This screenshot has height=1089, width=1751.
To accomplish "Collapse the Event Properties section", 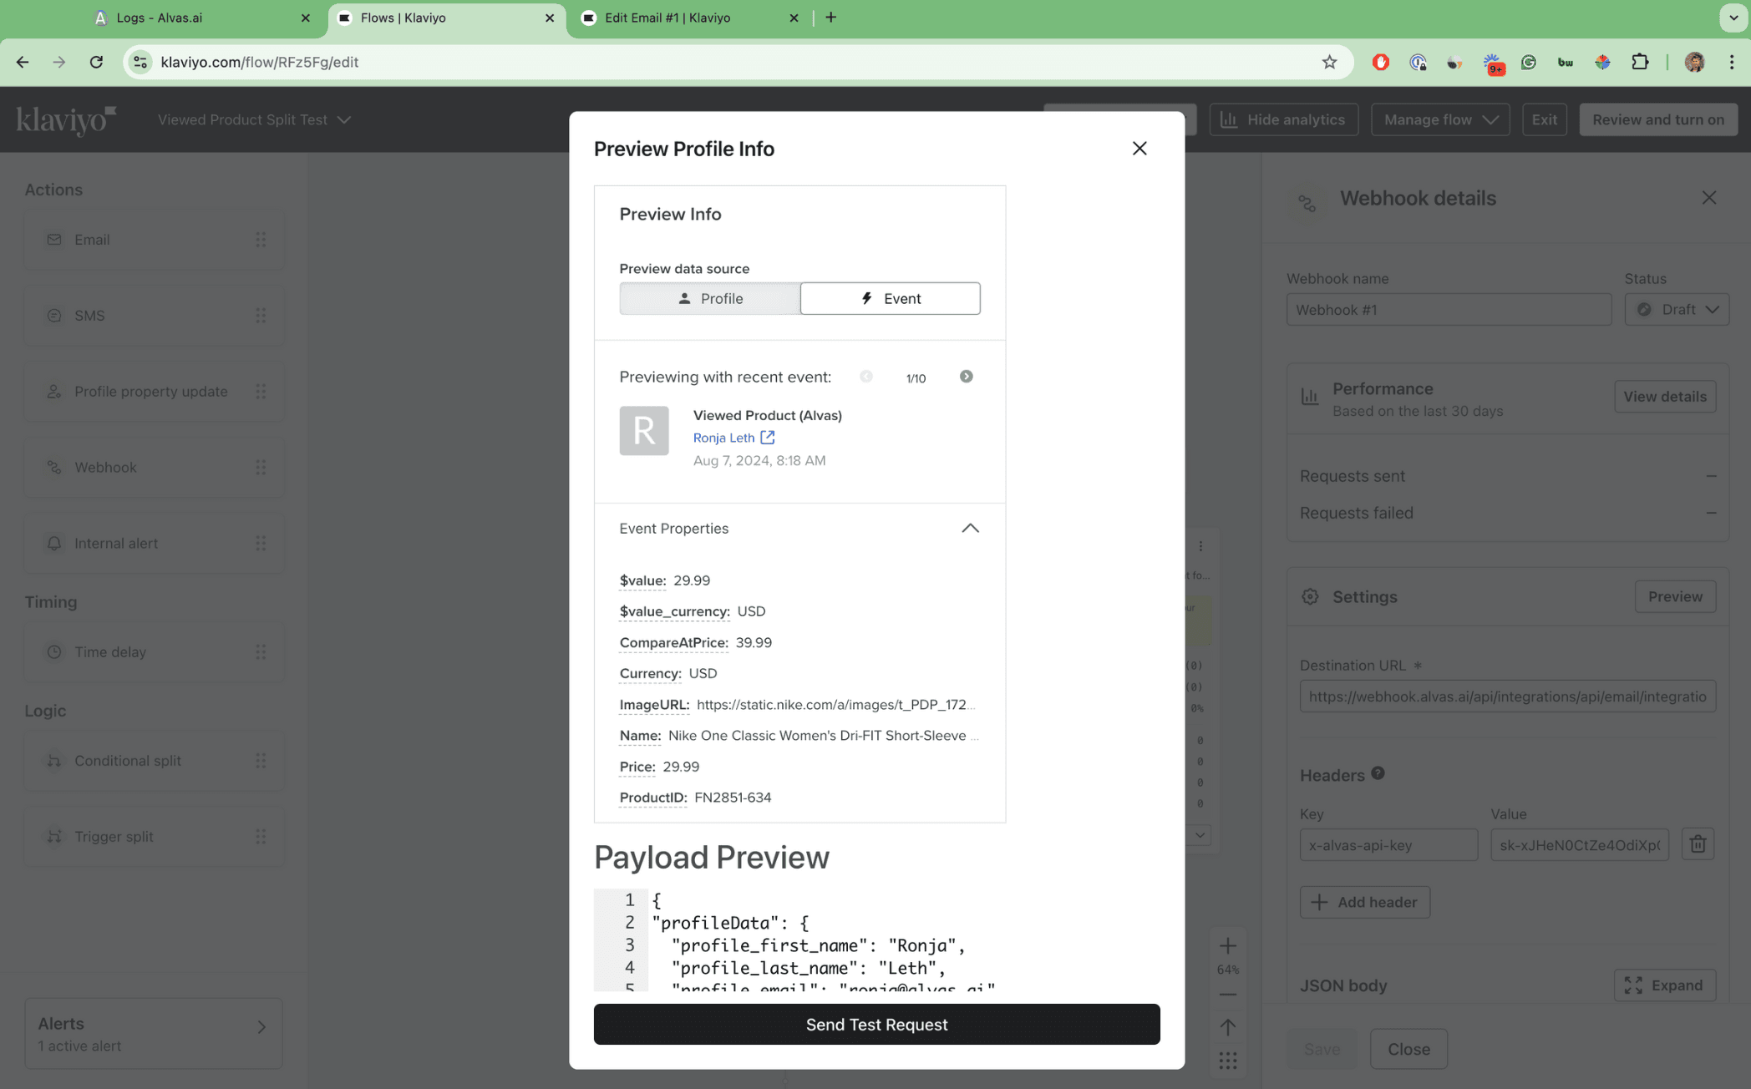I will coord(969,528).
